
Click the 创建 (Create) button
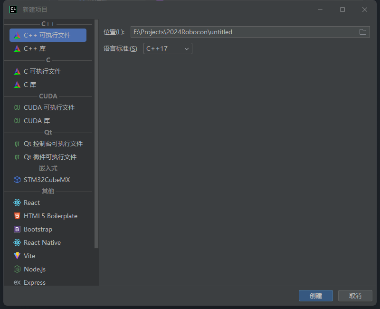click(x=315, y=296)
